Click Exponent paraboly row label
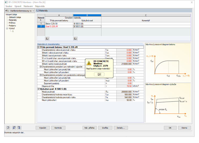 pos(52,83)
